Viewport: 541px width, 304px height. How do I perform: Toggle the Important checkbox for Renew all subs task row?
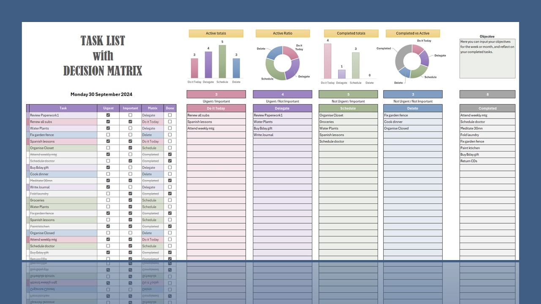coord(130,122)
